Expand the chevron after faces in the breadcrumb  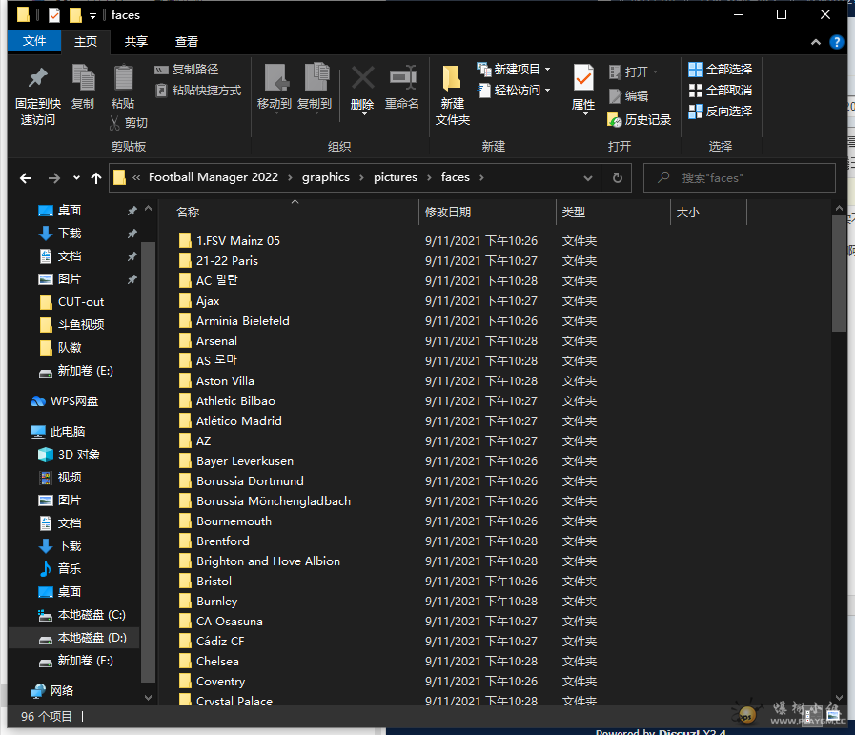tap(481, 177)
